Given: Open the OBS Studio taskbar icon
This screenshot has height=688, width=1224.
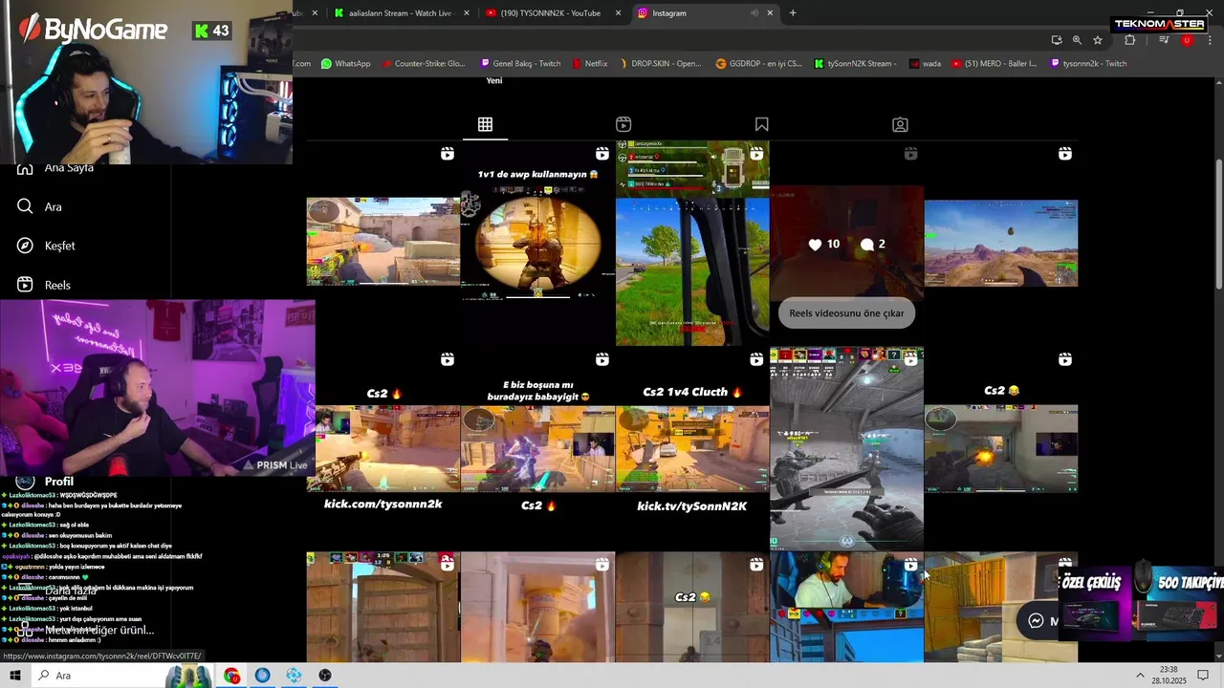Looking at the screenshot, I should (325, 676).
